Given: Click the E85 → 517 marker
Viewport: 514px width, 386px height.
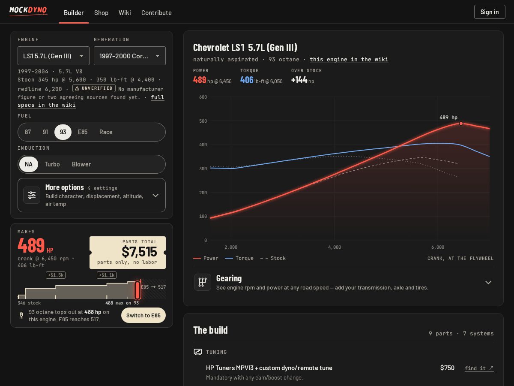Looking at the screenshot, I should pos(153,287).
